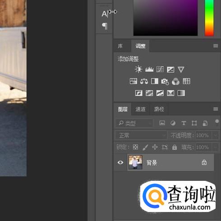Add a Vibrance adjustment

(181, 69)
